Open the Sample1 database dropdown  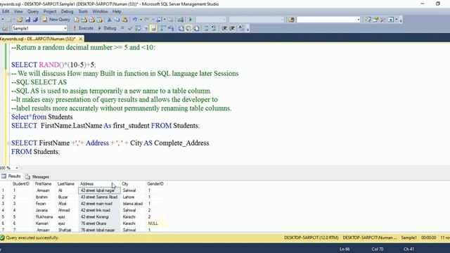65,28
